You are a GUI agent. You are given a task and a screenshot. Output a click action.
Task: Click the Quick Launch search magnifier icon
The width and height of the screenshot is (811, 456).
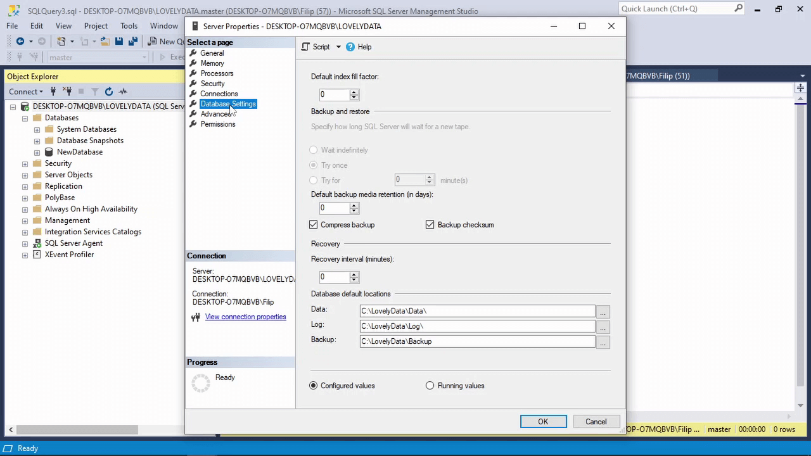[738, 8]
